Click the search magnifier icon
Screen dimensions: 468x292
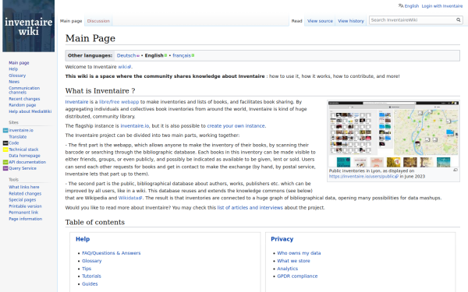pos(458,20)
